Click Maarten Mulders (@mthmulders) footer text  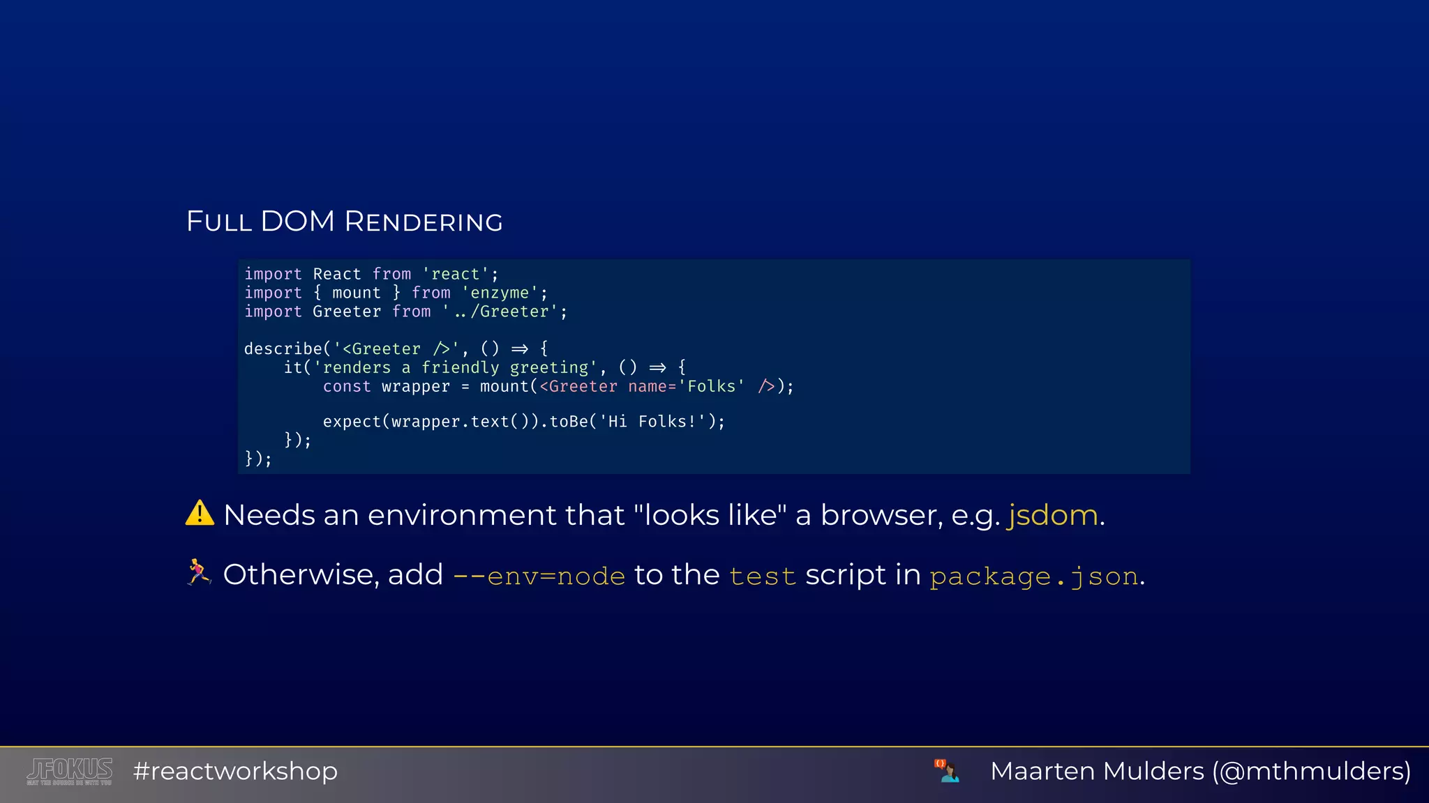(x=1200, y=771)
